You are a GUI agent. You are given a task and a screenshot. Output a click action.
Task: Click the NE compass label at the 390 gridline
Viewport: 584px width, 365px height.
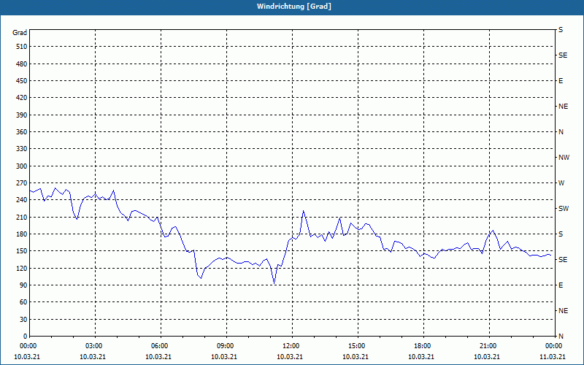coord(563,106)
